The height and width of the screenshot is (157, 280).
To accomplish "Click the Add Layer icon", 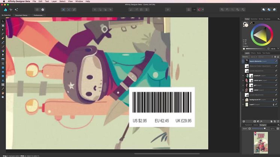I will click(271, 121).
